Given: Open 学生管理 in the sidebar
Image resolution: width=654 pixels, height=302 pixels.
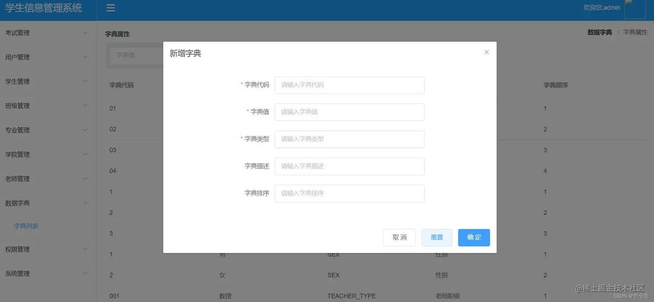Looking at the screenshot, I should 48,81.
